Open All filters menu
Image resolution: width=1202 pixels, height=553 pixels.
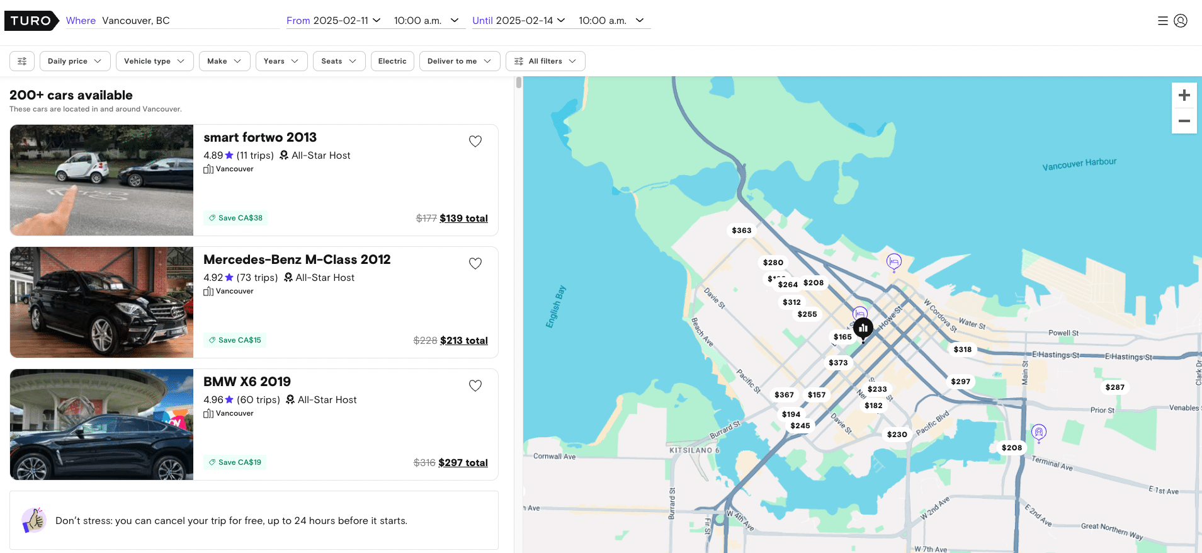(x=545, y=61)
